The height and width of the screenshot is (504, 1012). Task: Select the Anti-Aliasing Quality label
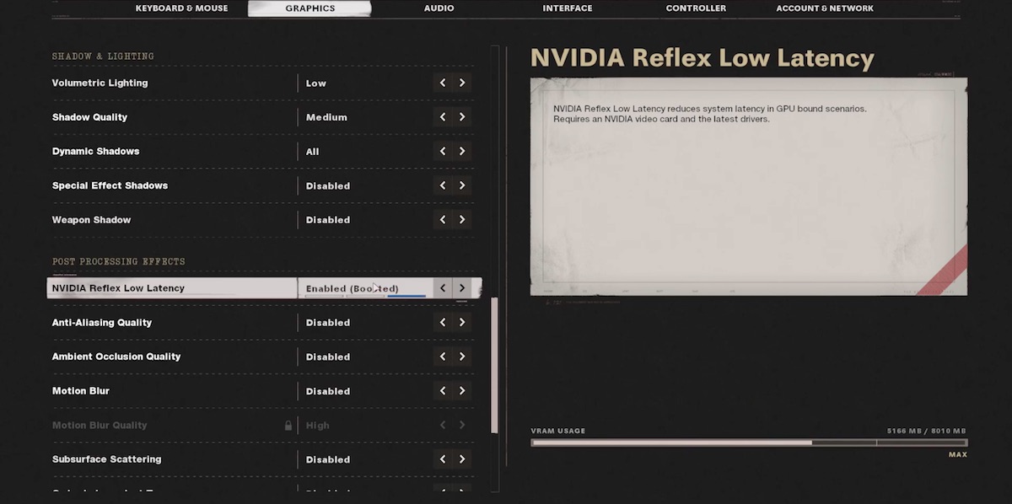tap(102, 323)
